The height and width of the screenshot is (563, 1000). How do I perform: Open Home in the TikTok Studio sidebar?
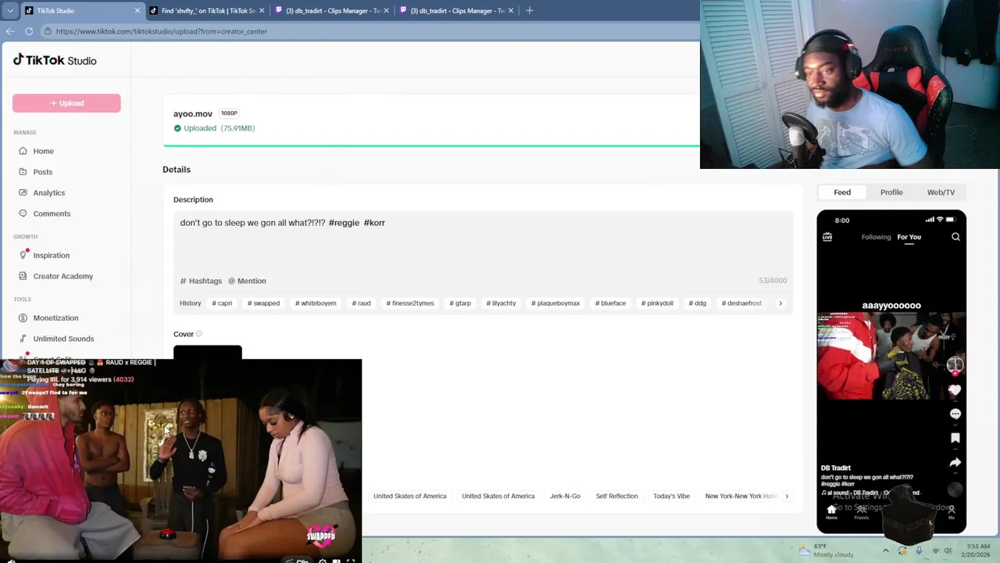pos(43,151)
